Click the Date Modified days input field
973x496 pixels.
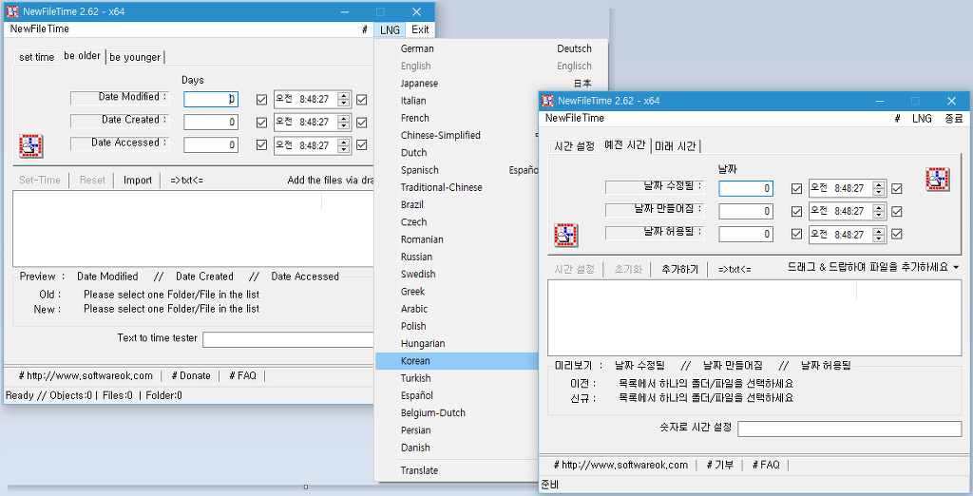pyautogui.click(x=211, y=100)
